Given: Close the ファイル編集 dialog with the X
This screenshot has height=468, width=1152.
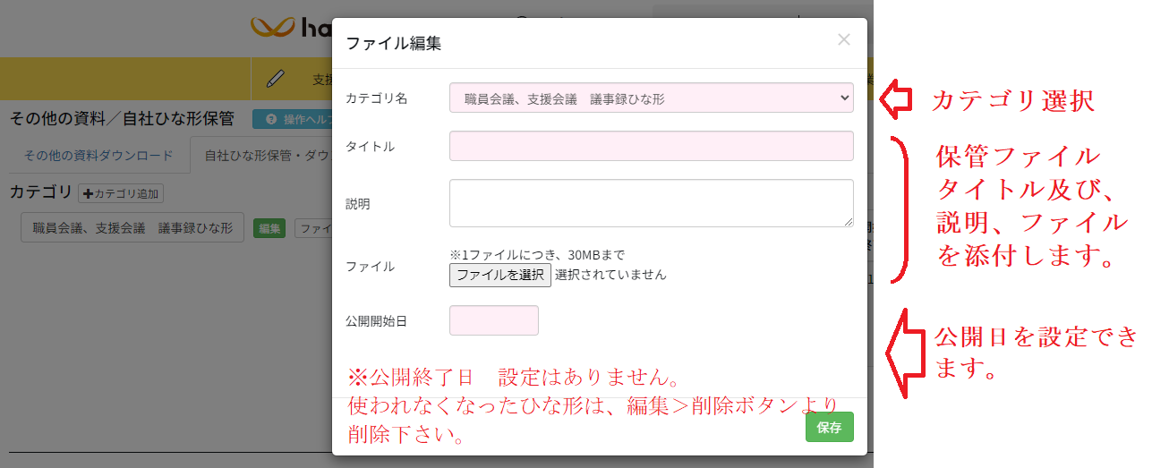Looking at the screenshot, I should [843, 39].
